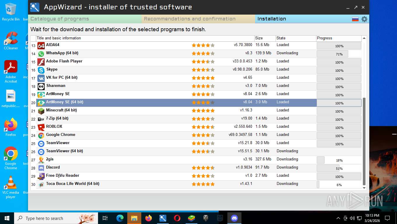Click Skype version v8.98.0.206
The height and width of the screenshot is (224, 397).
click(x=242, y=69)
